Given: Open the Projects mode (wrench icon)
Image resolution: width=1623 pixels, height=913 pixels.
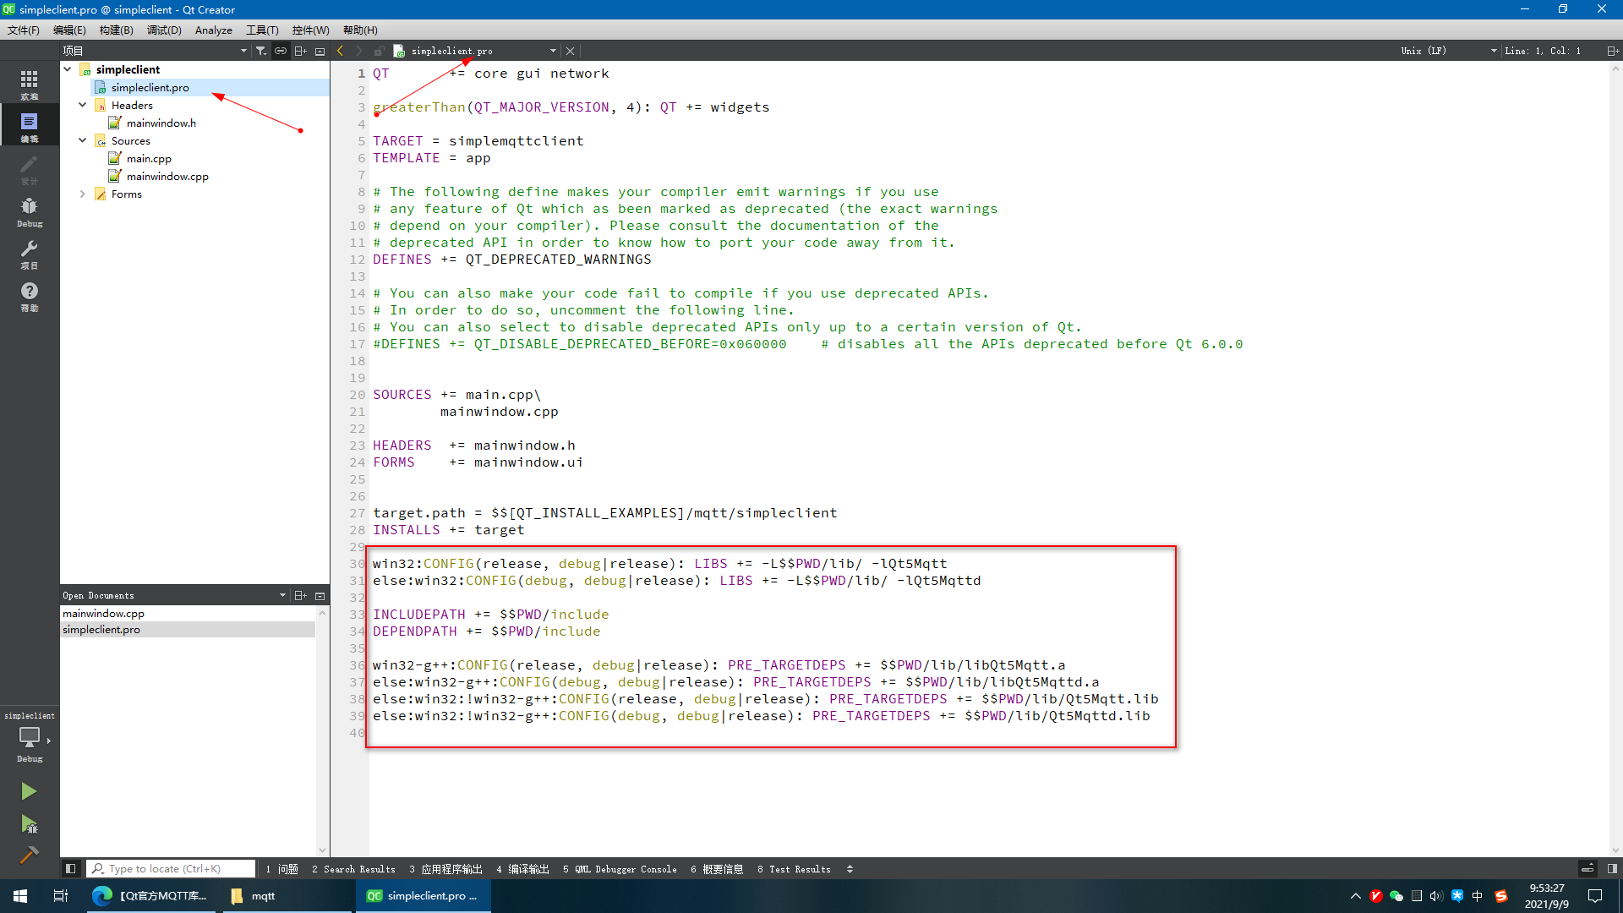Looking at the screenshot, I should [x=29, y=254].
